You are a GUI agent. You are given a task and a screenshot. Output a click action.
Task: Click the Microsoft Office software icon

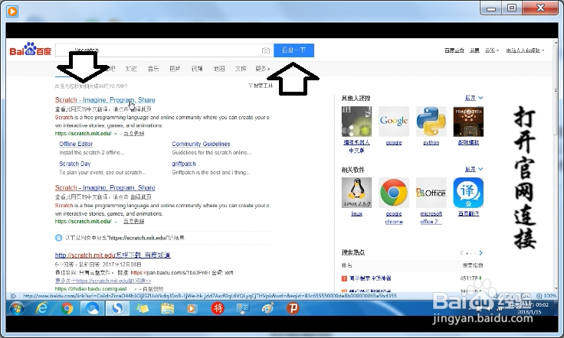[431, 192]
